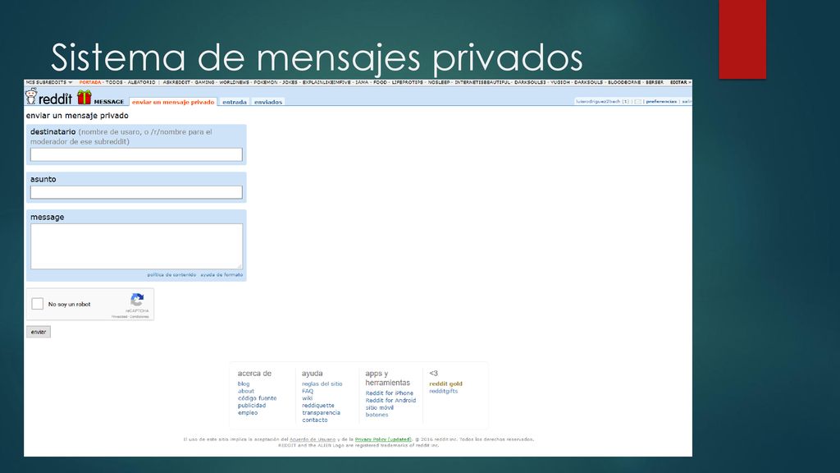Open the 'transparencia' footer link

(x=321, y=413)
